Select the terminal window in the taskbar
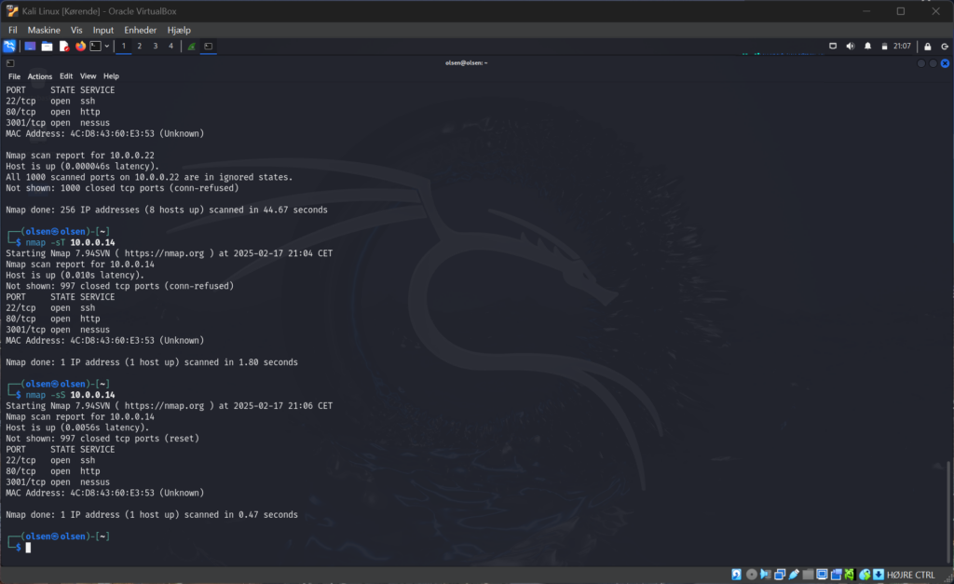The width and height of the screenshot is (954, 584). tap(209, 46)
